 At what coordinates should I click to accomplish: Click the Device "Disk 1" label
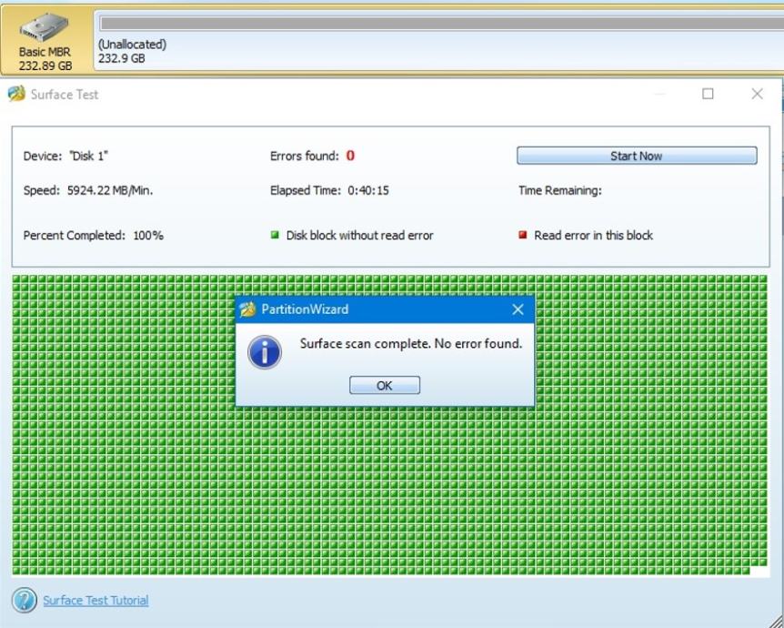point(65,157)
